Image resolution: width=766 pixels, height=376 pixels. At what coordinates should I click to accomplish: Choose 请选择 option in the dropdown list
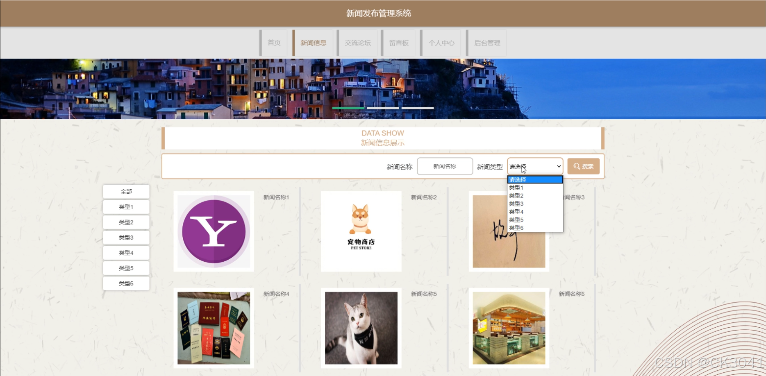(x=535, y=179)
